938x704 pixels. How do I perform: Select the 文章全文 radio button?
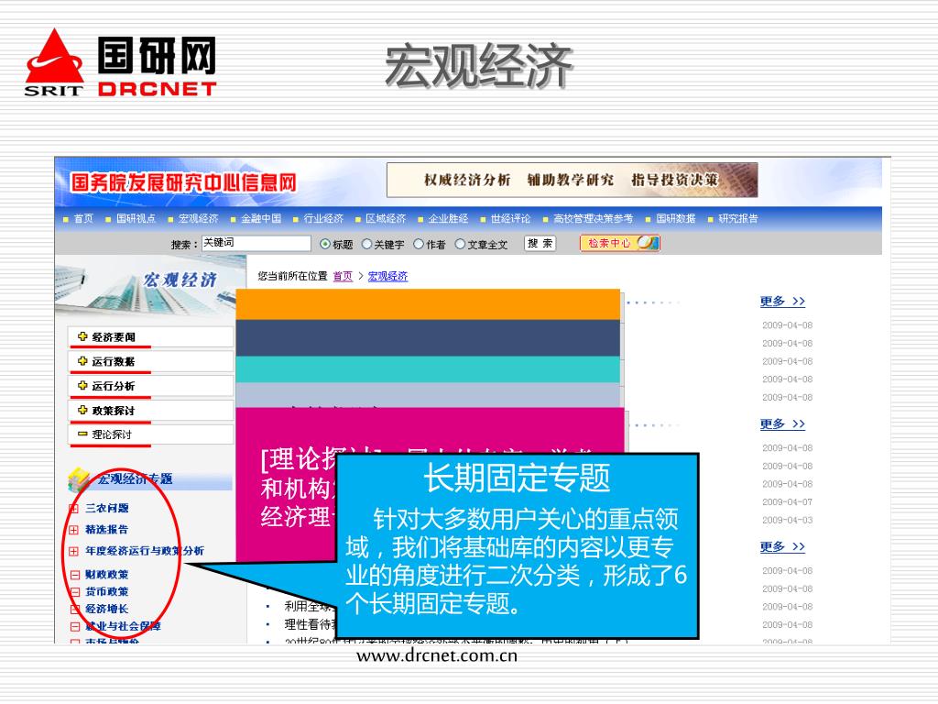(x=460, y=244)
